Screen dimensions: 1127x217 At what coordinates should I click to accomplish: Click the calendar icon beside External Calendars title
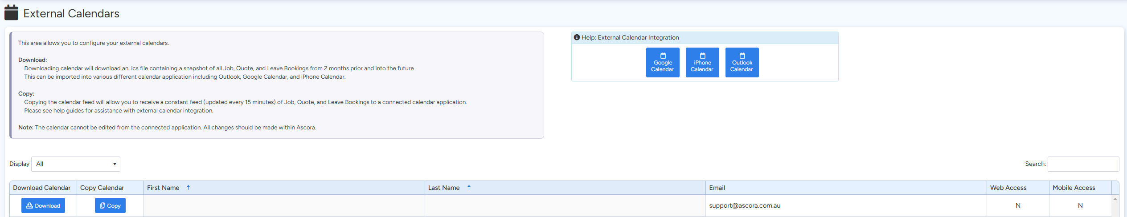point(11,13)
